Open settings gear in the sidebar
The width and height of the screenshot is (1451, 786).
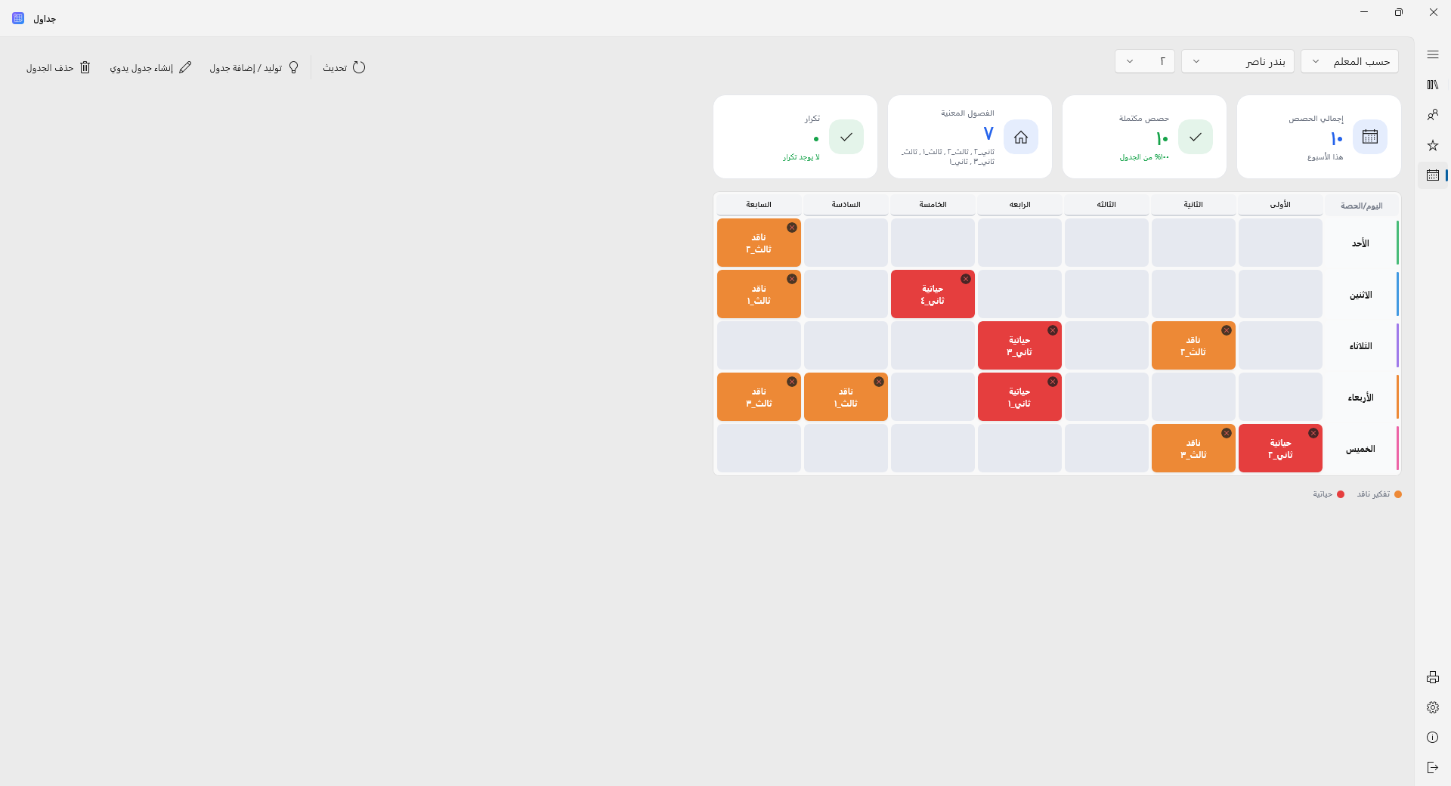pyautogui.click(x=1432, y=707)
